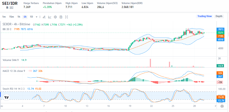The image size is (229, 112).
Task: Click the tall red volume bar near 22
Action: [x=150, y=63]
